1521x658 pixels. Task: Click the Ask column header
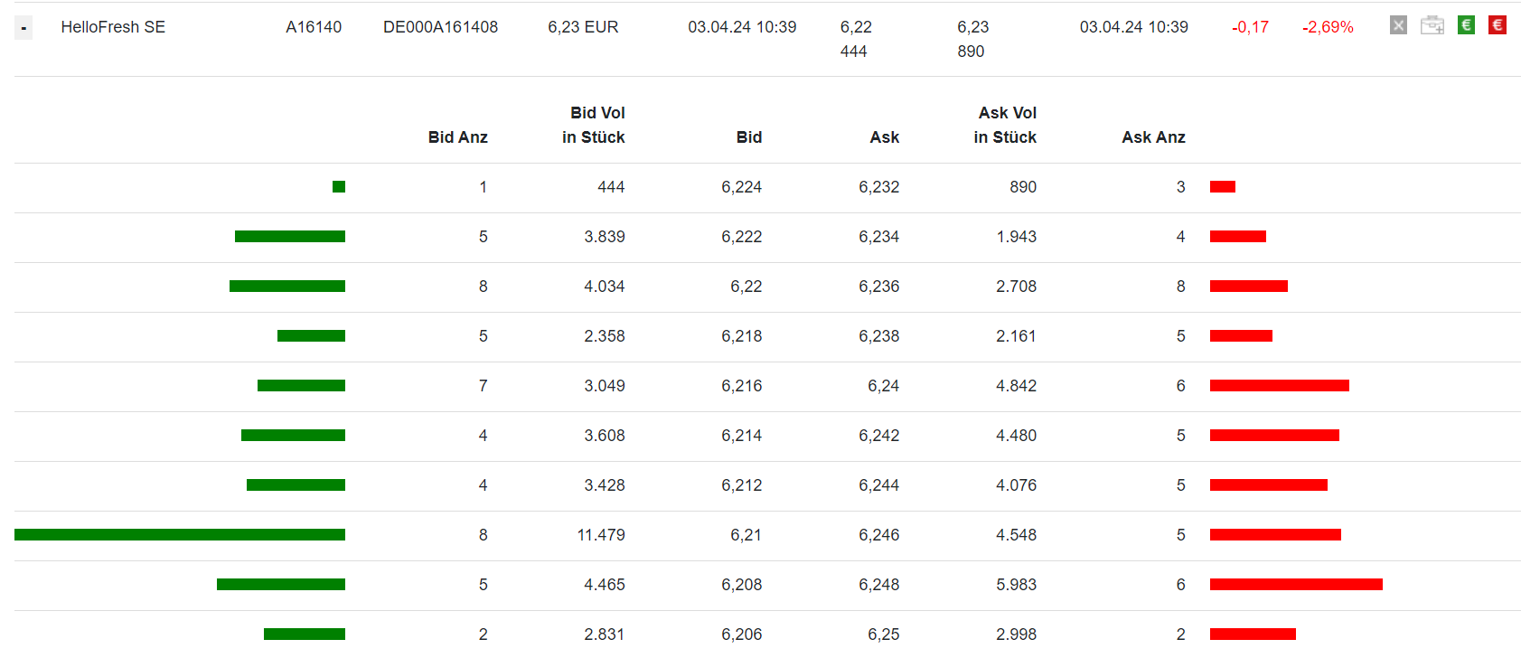(x=884, y=137)
